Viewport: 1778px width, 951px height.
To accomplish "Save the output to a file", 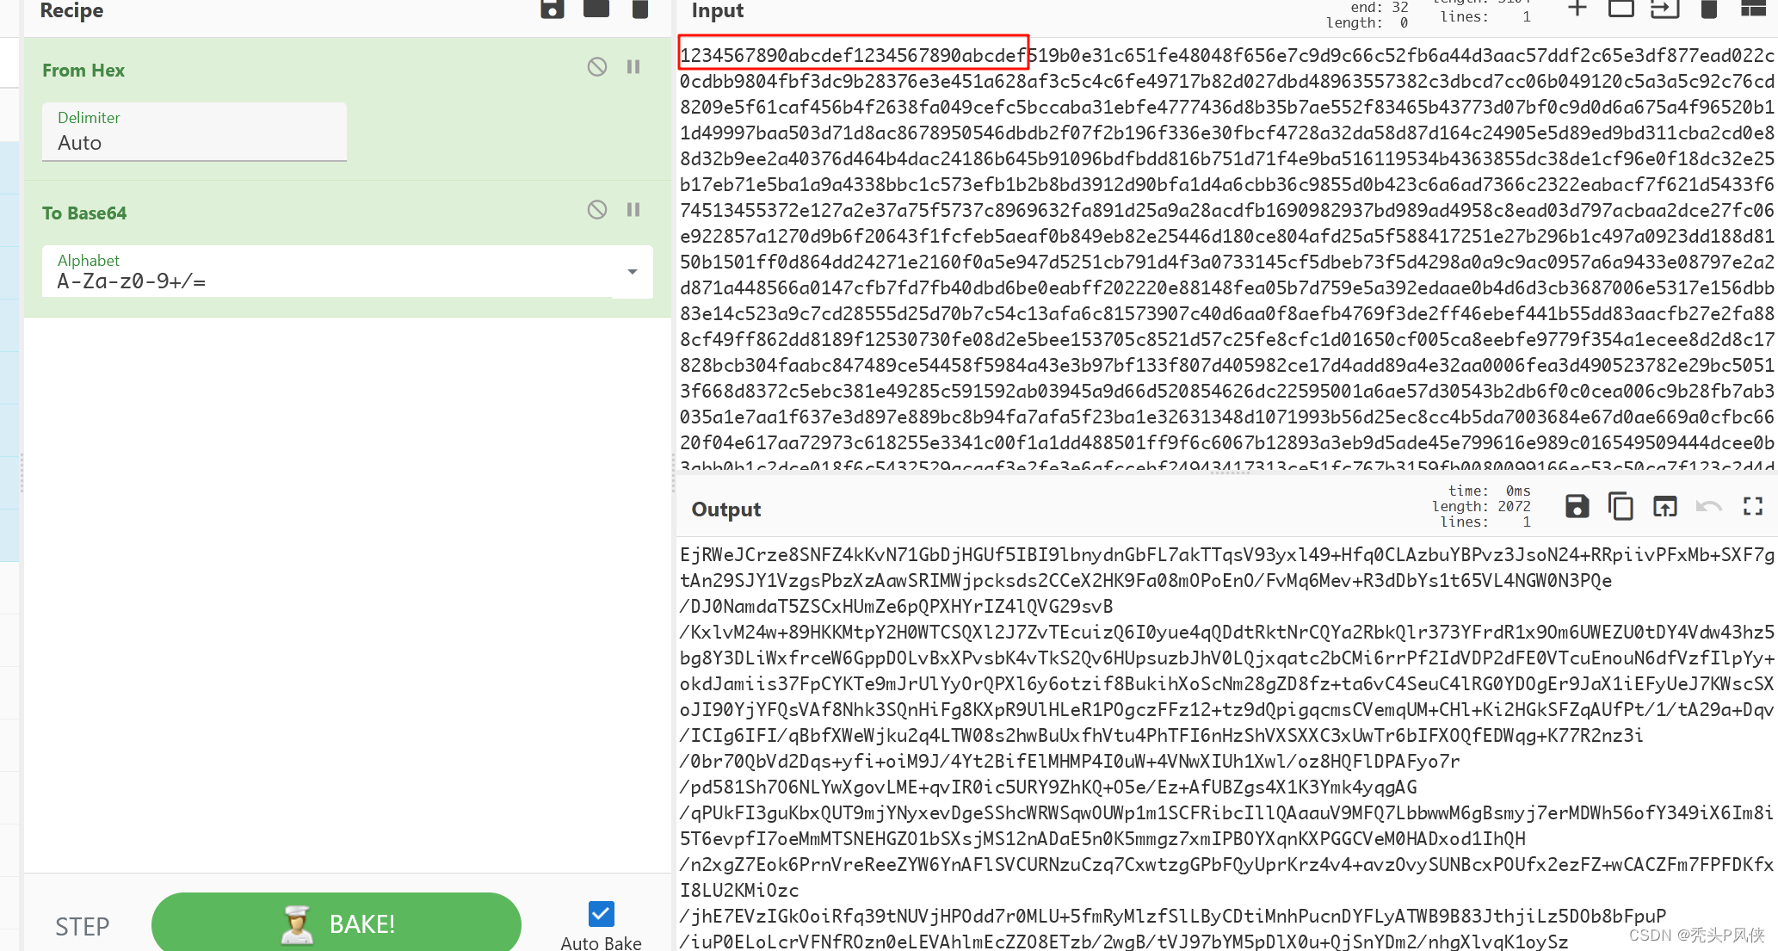I will click(1577, 507).
